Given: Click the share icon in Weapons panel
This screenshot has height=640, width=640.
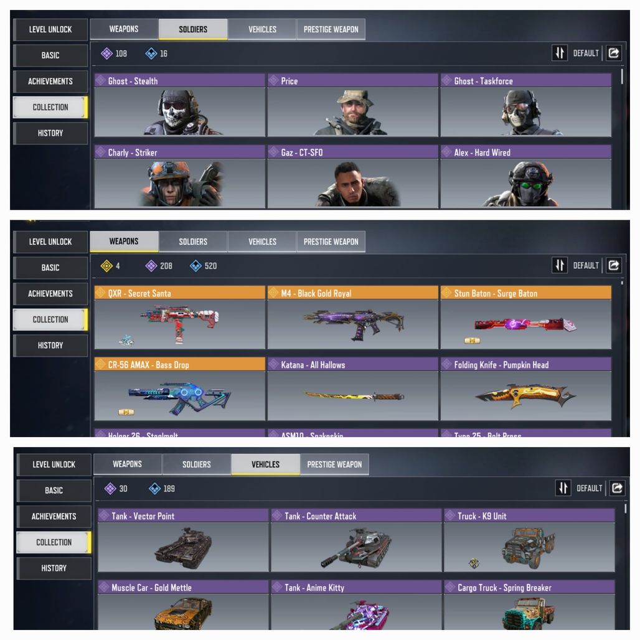Looking at the screenshot, I should [614, 265].
